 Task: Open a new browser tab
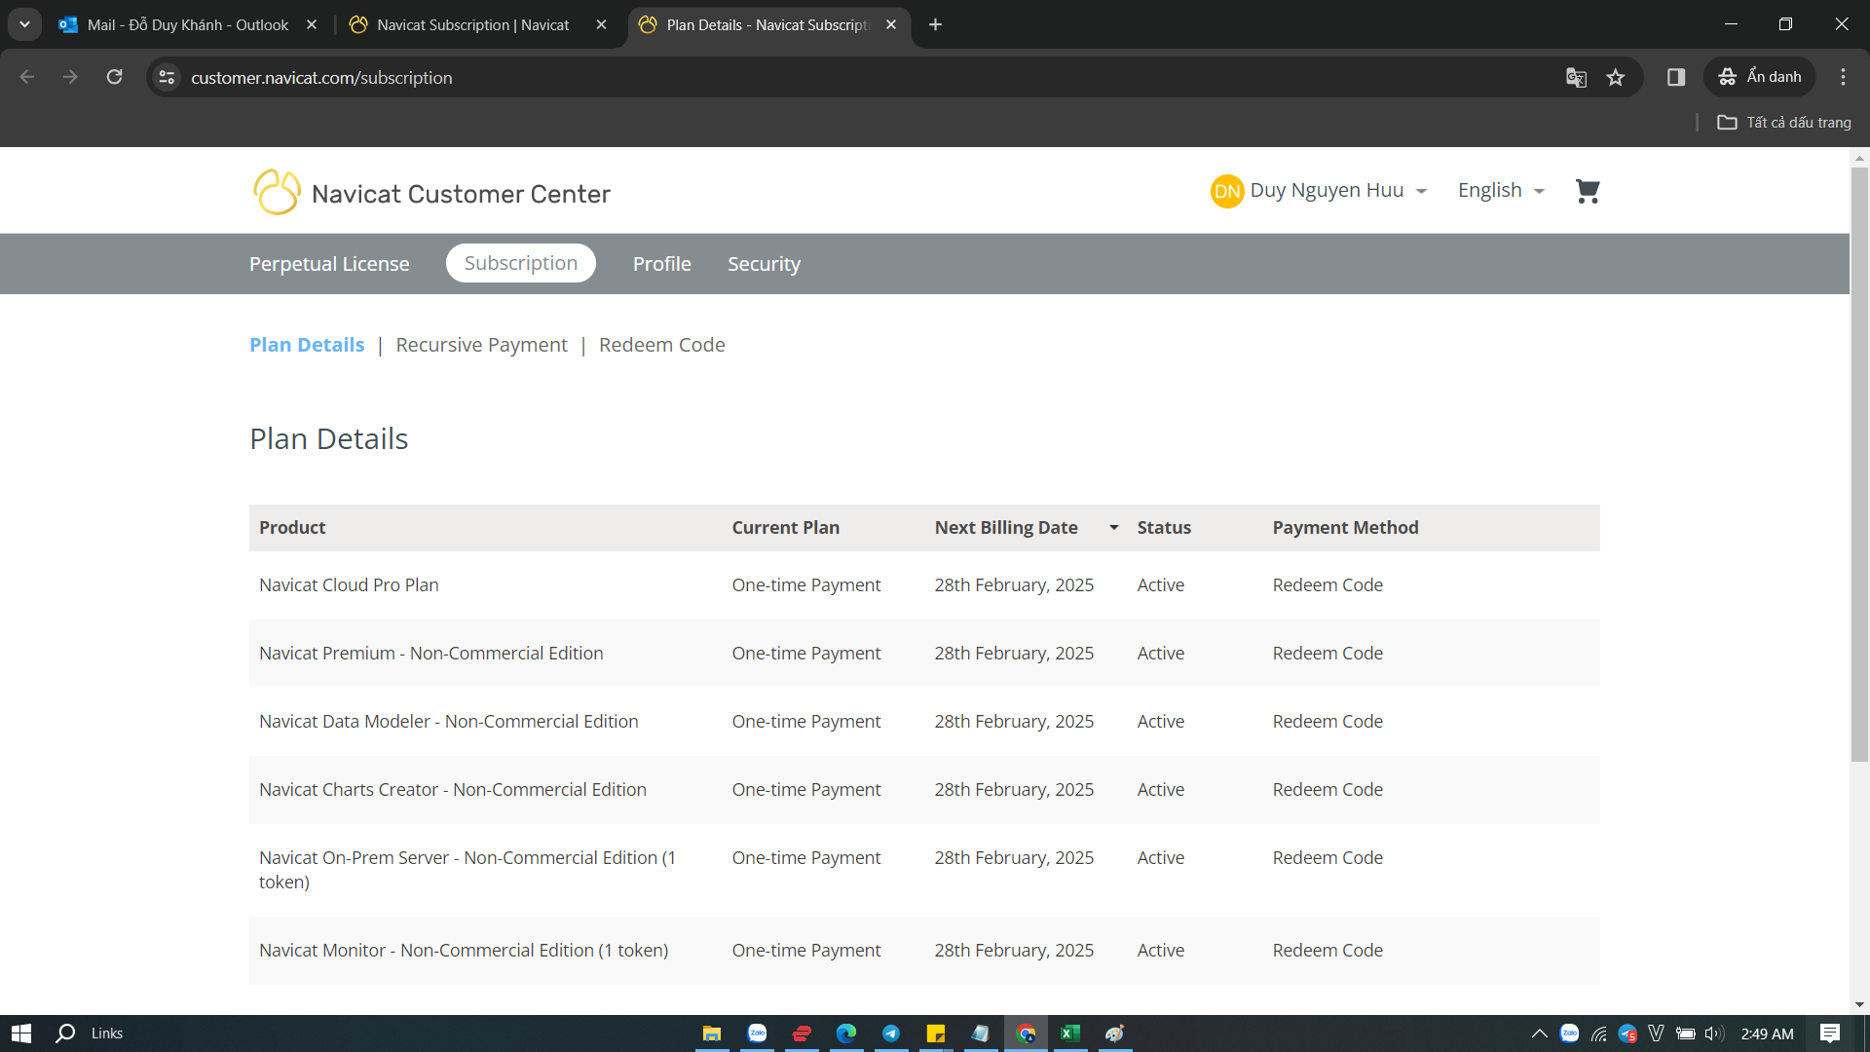(935, 24)
